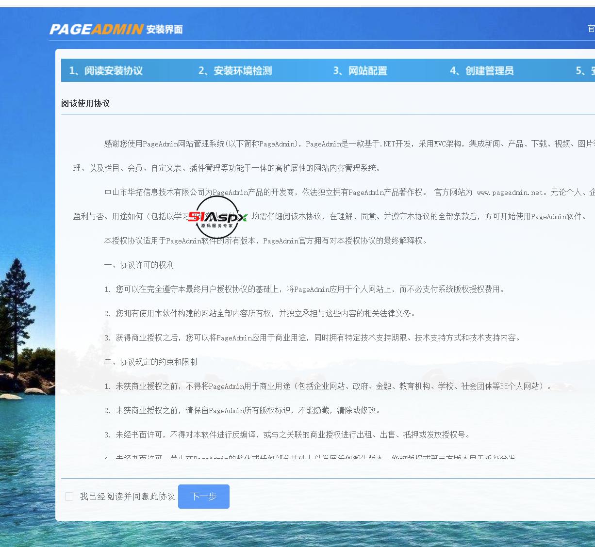Click the paragraph starting 本授权协议适用于PageAdmin
595x547 pixels.
[267, 241]
